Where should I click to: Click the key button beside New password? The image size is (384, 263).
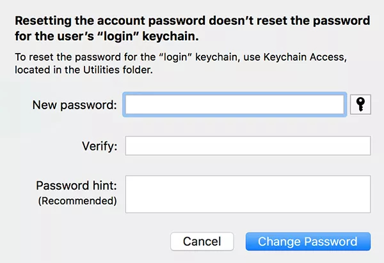[x=360, y=104]
